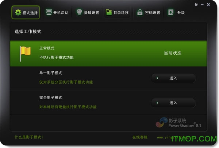Switch to the 开机启动 tab
Image resolution: width=219 pixels, height=148 pixels.
coord(57,12)
